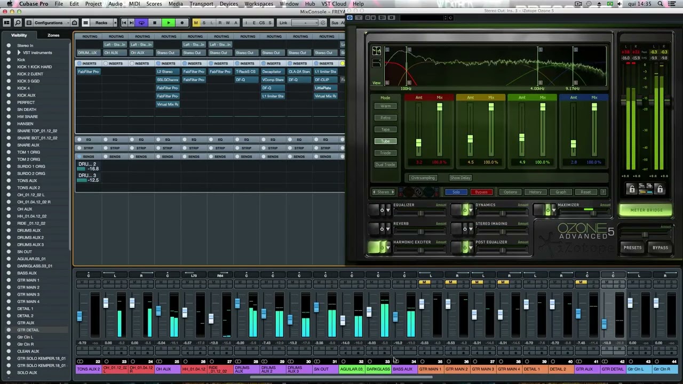
Task: Click the Spotlight search icon in menu bar
Action: click(660, 4)
